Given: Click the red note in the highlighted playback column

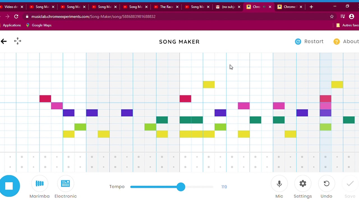Looking at the screenshot, I should tap(325, 98).
